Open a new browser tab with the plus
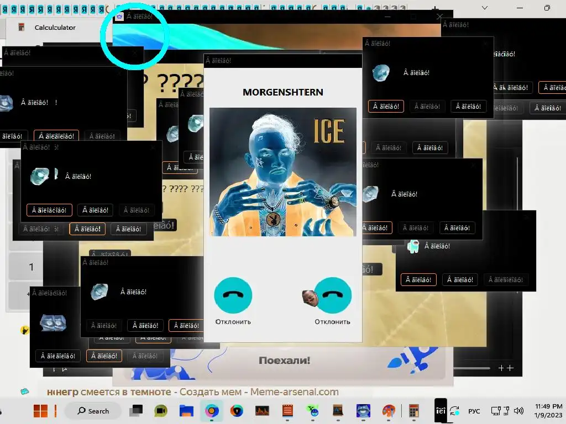Screen dimensions: 566x424 pyautogui.click(x=435, y=8)
